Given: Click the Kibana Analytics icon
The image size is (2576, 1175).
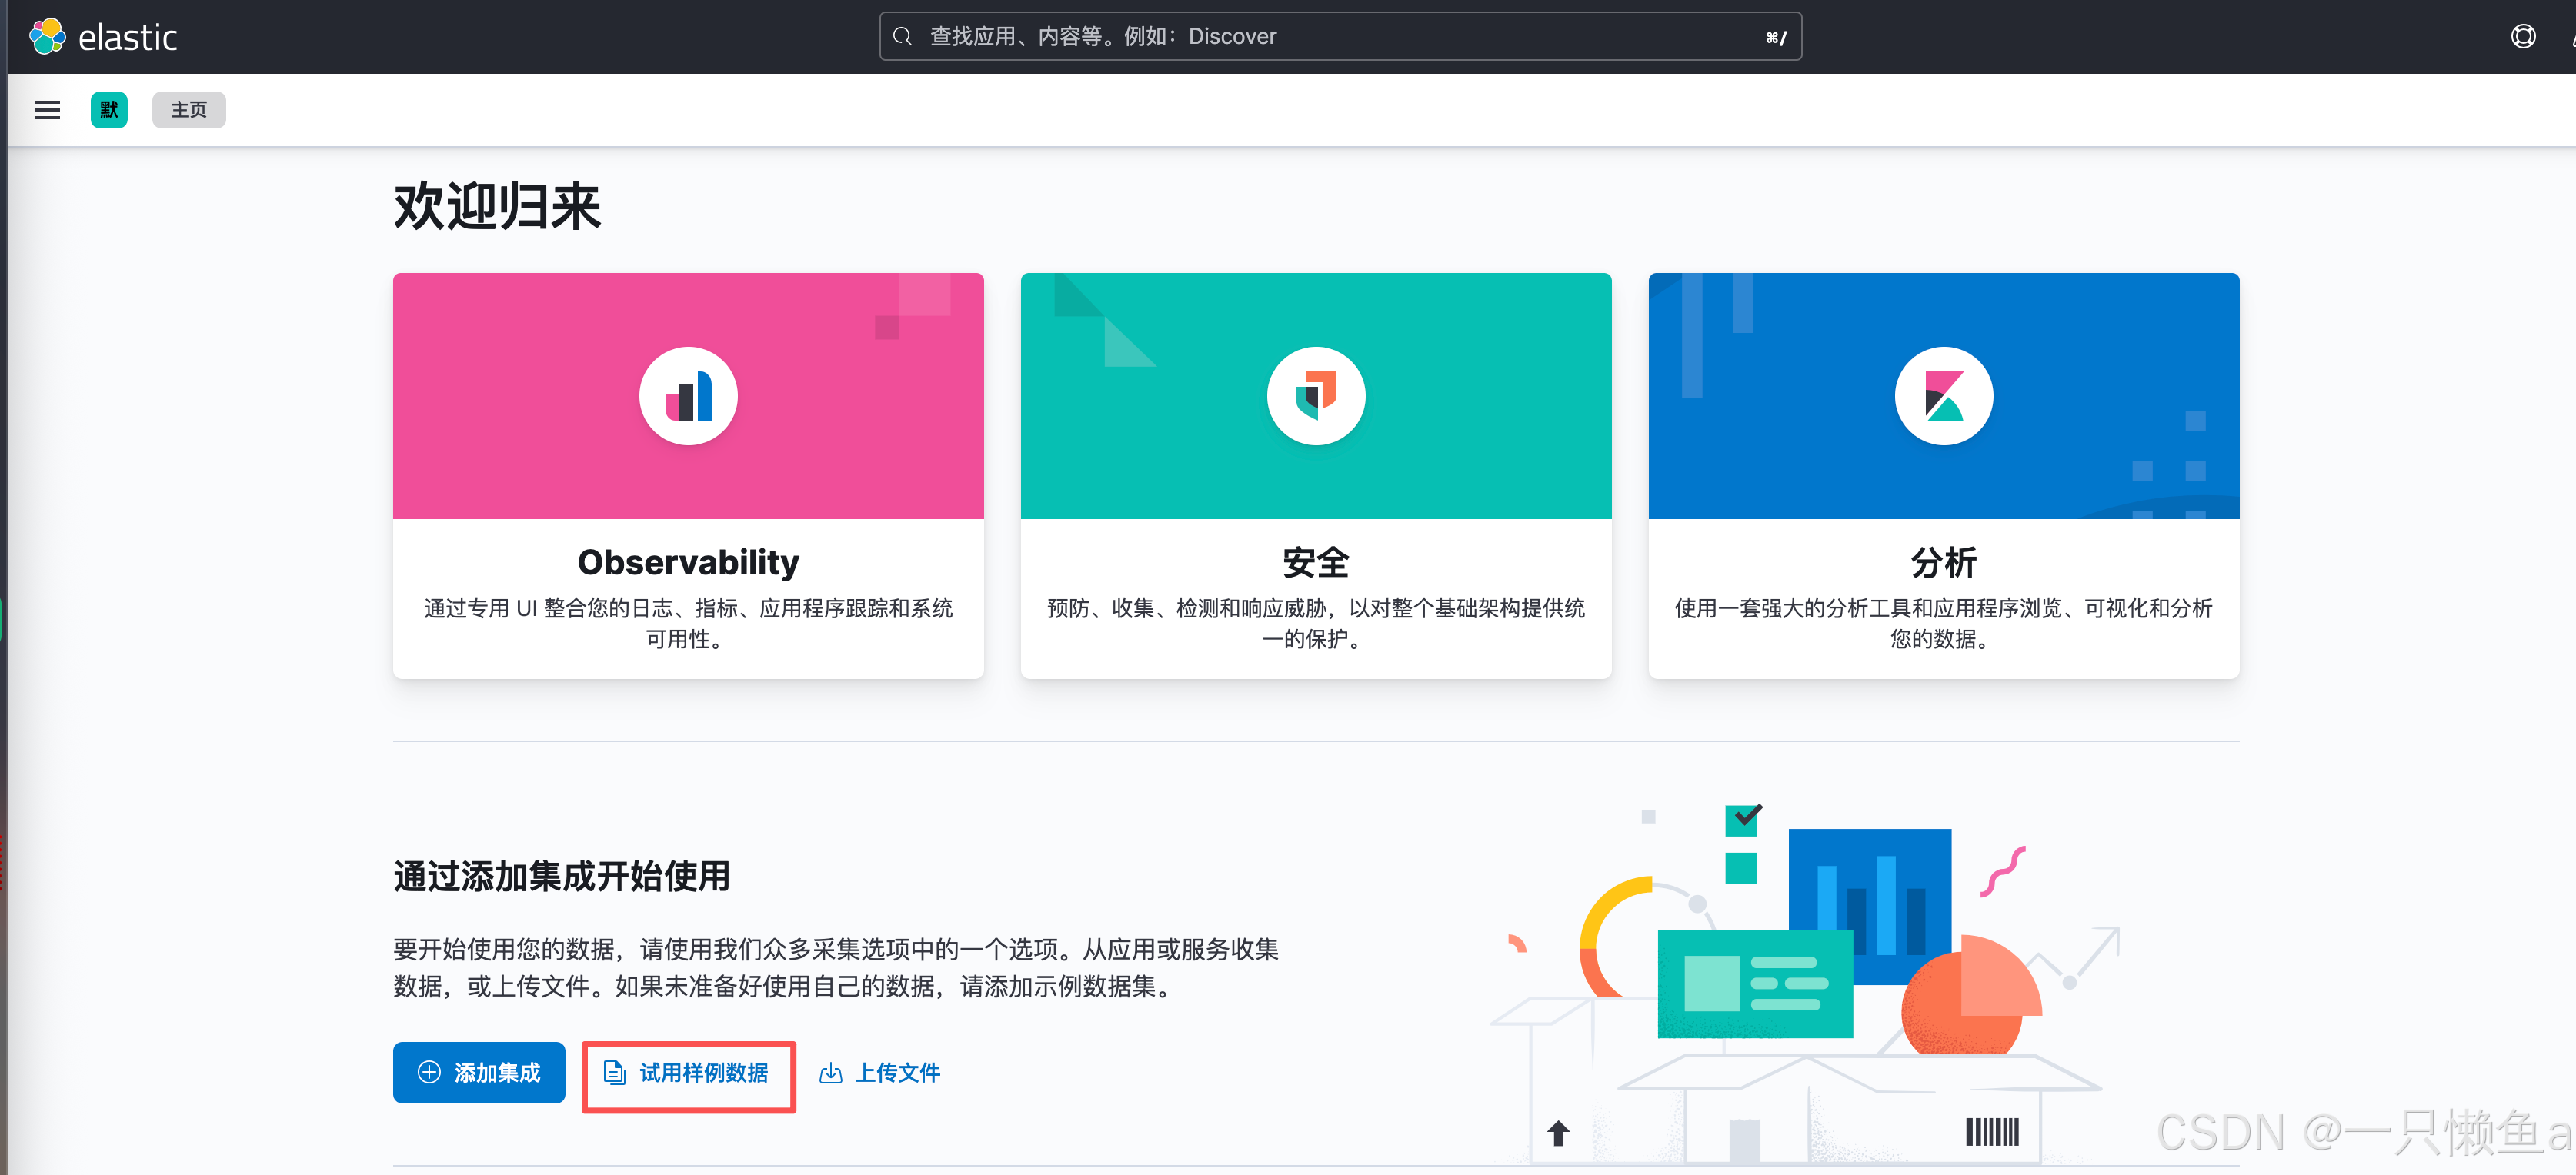Looking at the screenshot, I should pos(1943,397).
